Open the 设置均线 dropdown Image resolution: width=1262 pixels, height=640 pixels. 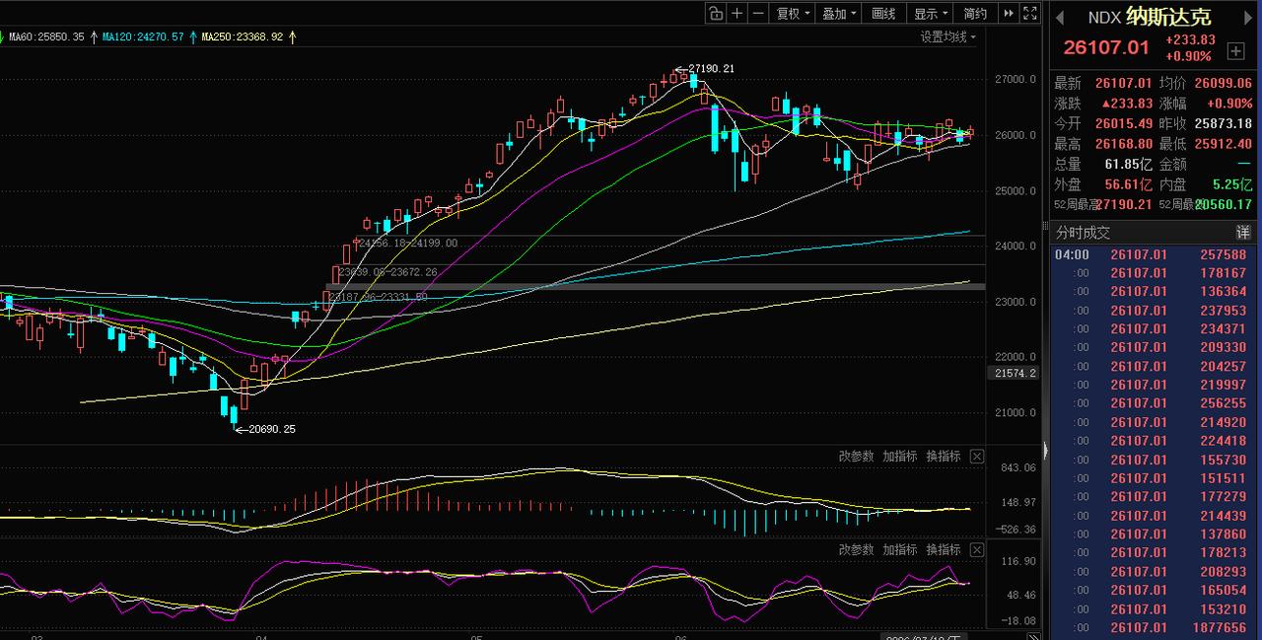948,36
